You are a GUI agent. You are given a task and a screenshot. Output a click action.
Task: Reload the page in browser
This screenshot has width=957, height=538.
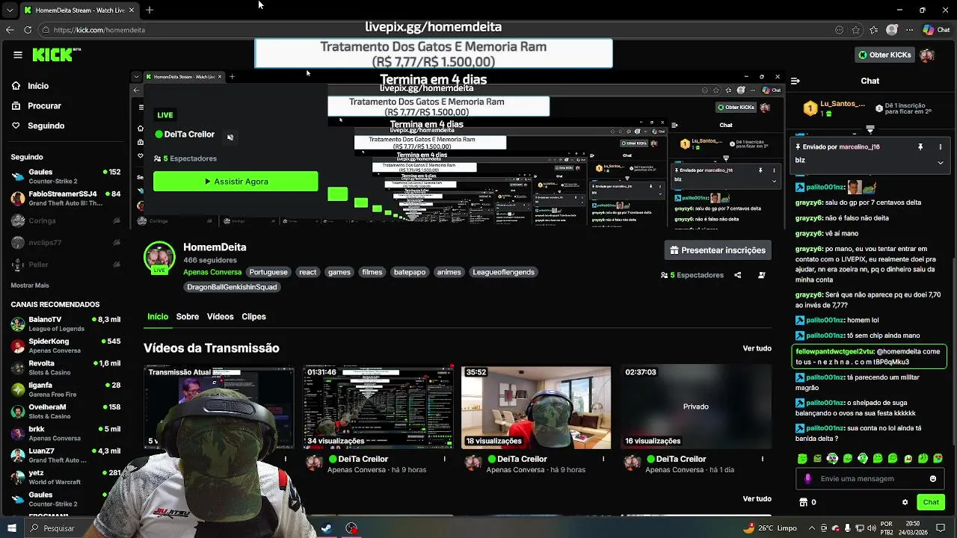[x=28, y=30]
